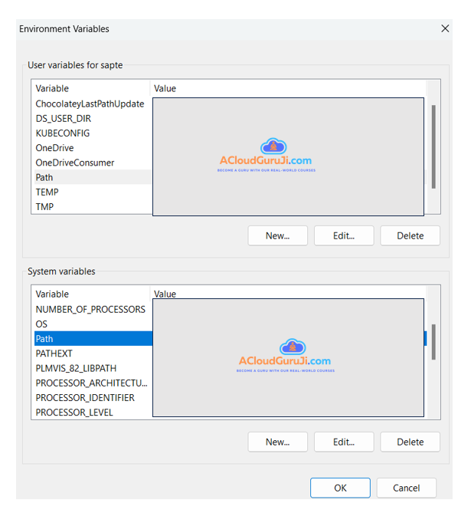Select NUMBER_OF_PROCESSORS system variable
This screenshot has width=471, height=513.
pyautogui.click(x=90, y=309)
